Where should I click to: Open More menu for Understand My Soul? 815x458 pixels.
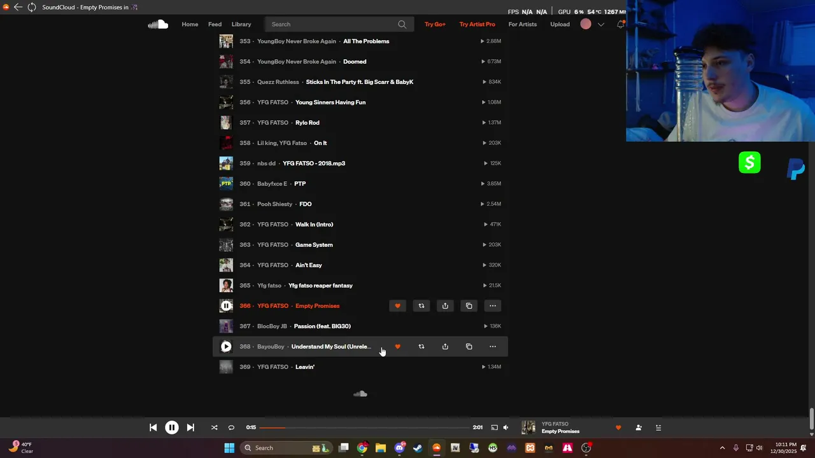[493, 347]
